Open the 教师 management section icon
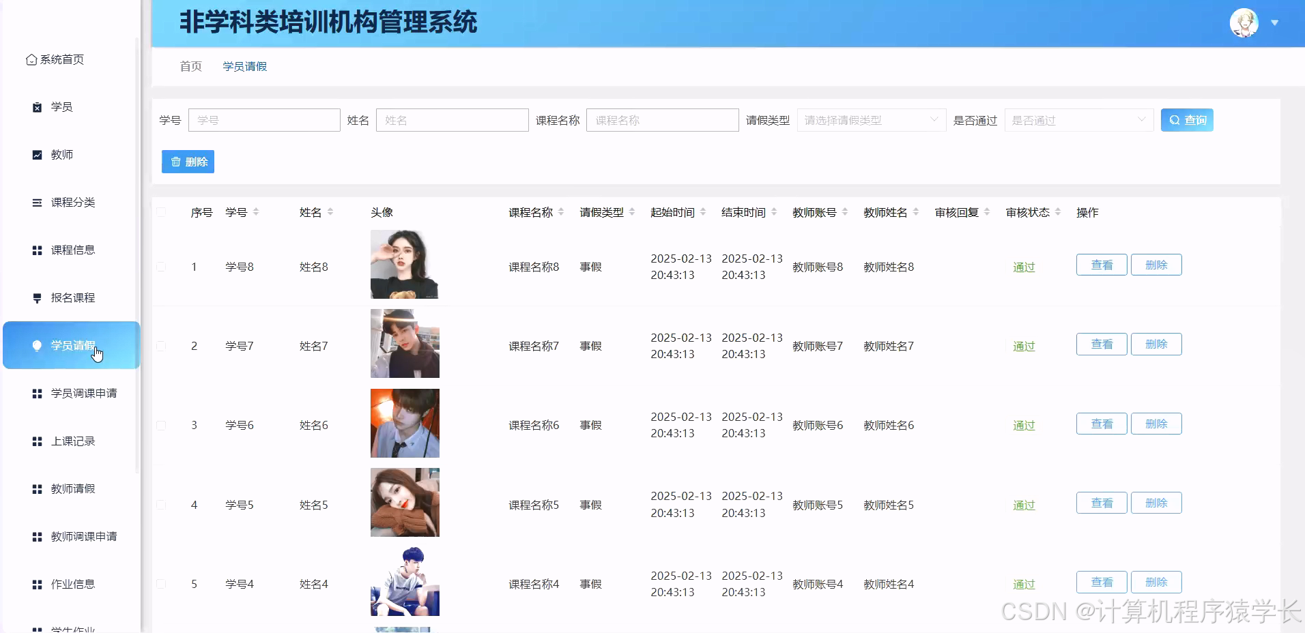Image resolution: width=1305 pixels, height=633 pixels. [36, 154]
